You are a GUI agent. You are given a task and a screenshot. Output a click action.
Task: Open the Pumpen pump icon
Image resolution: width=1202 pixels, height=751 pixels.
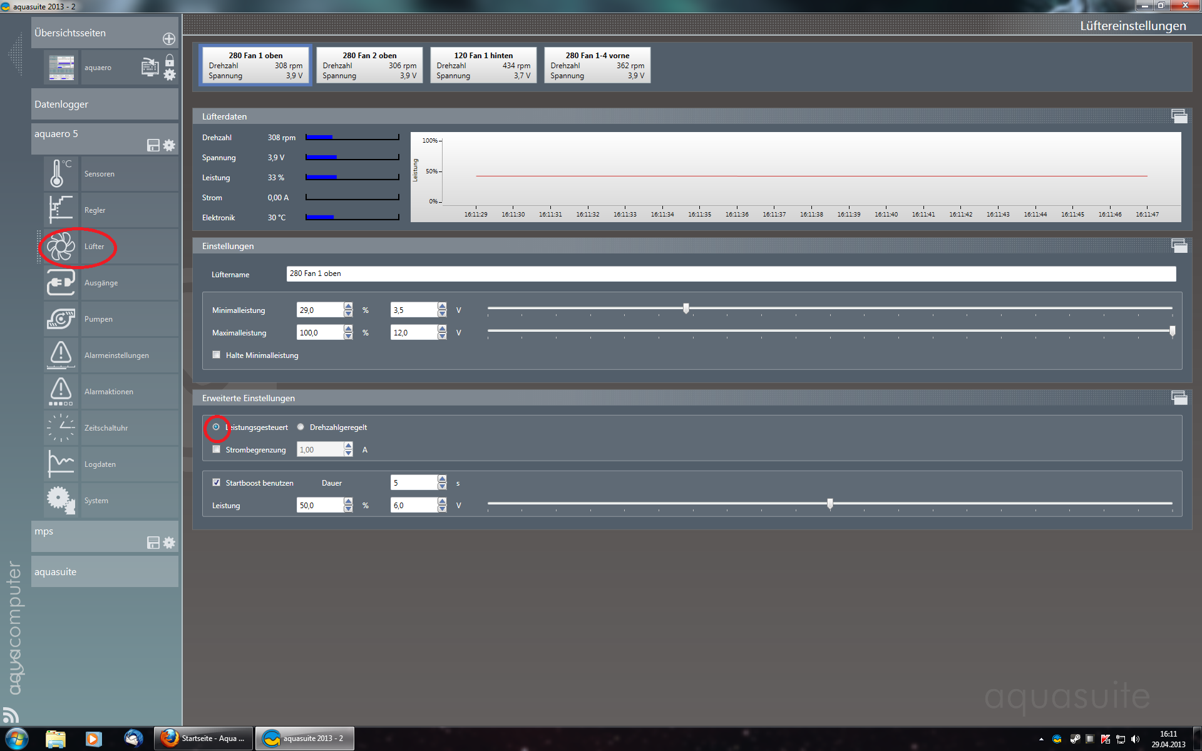60,319
